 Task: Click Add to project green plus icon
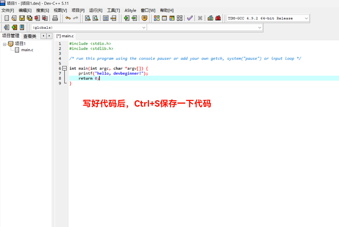click(126, 18)
